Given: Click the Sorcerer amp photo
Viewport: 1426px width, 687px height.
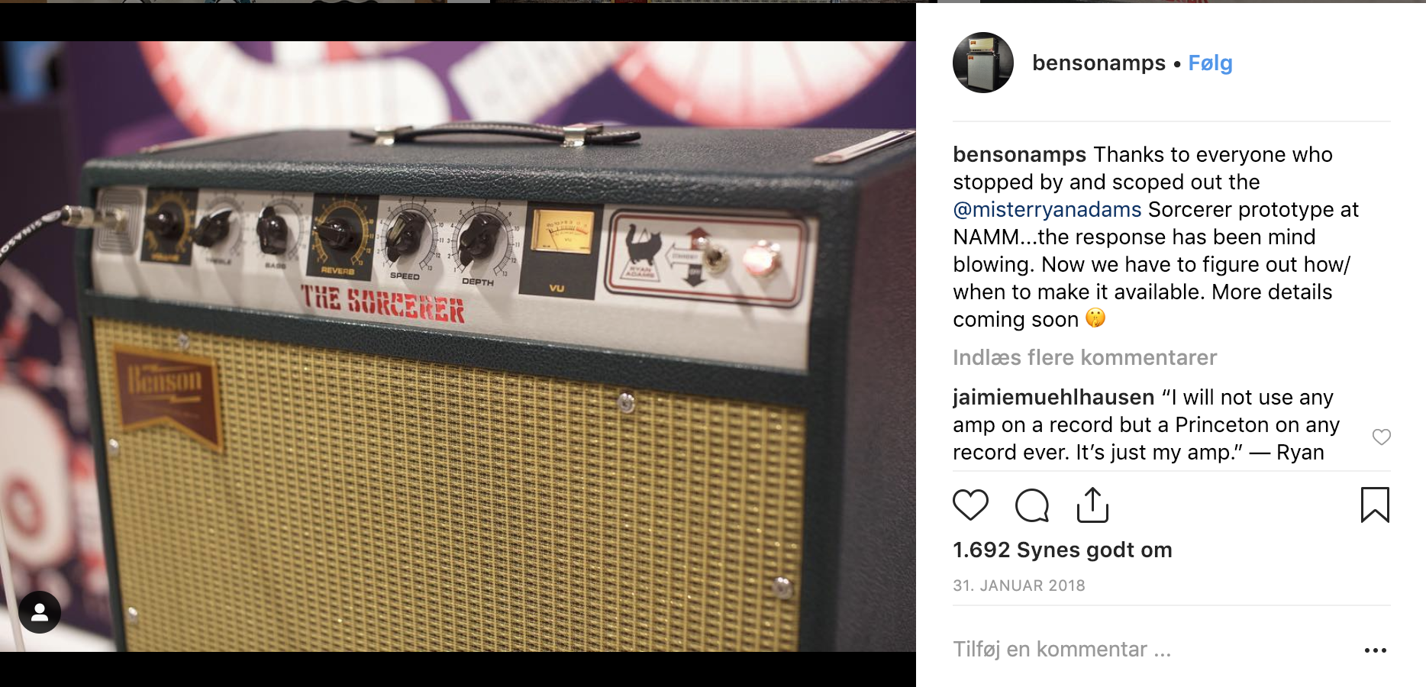Looking at the screenshot, I should coord(458,346).
